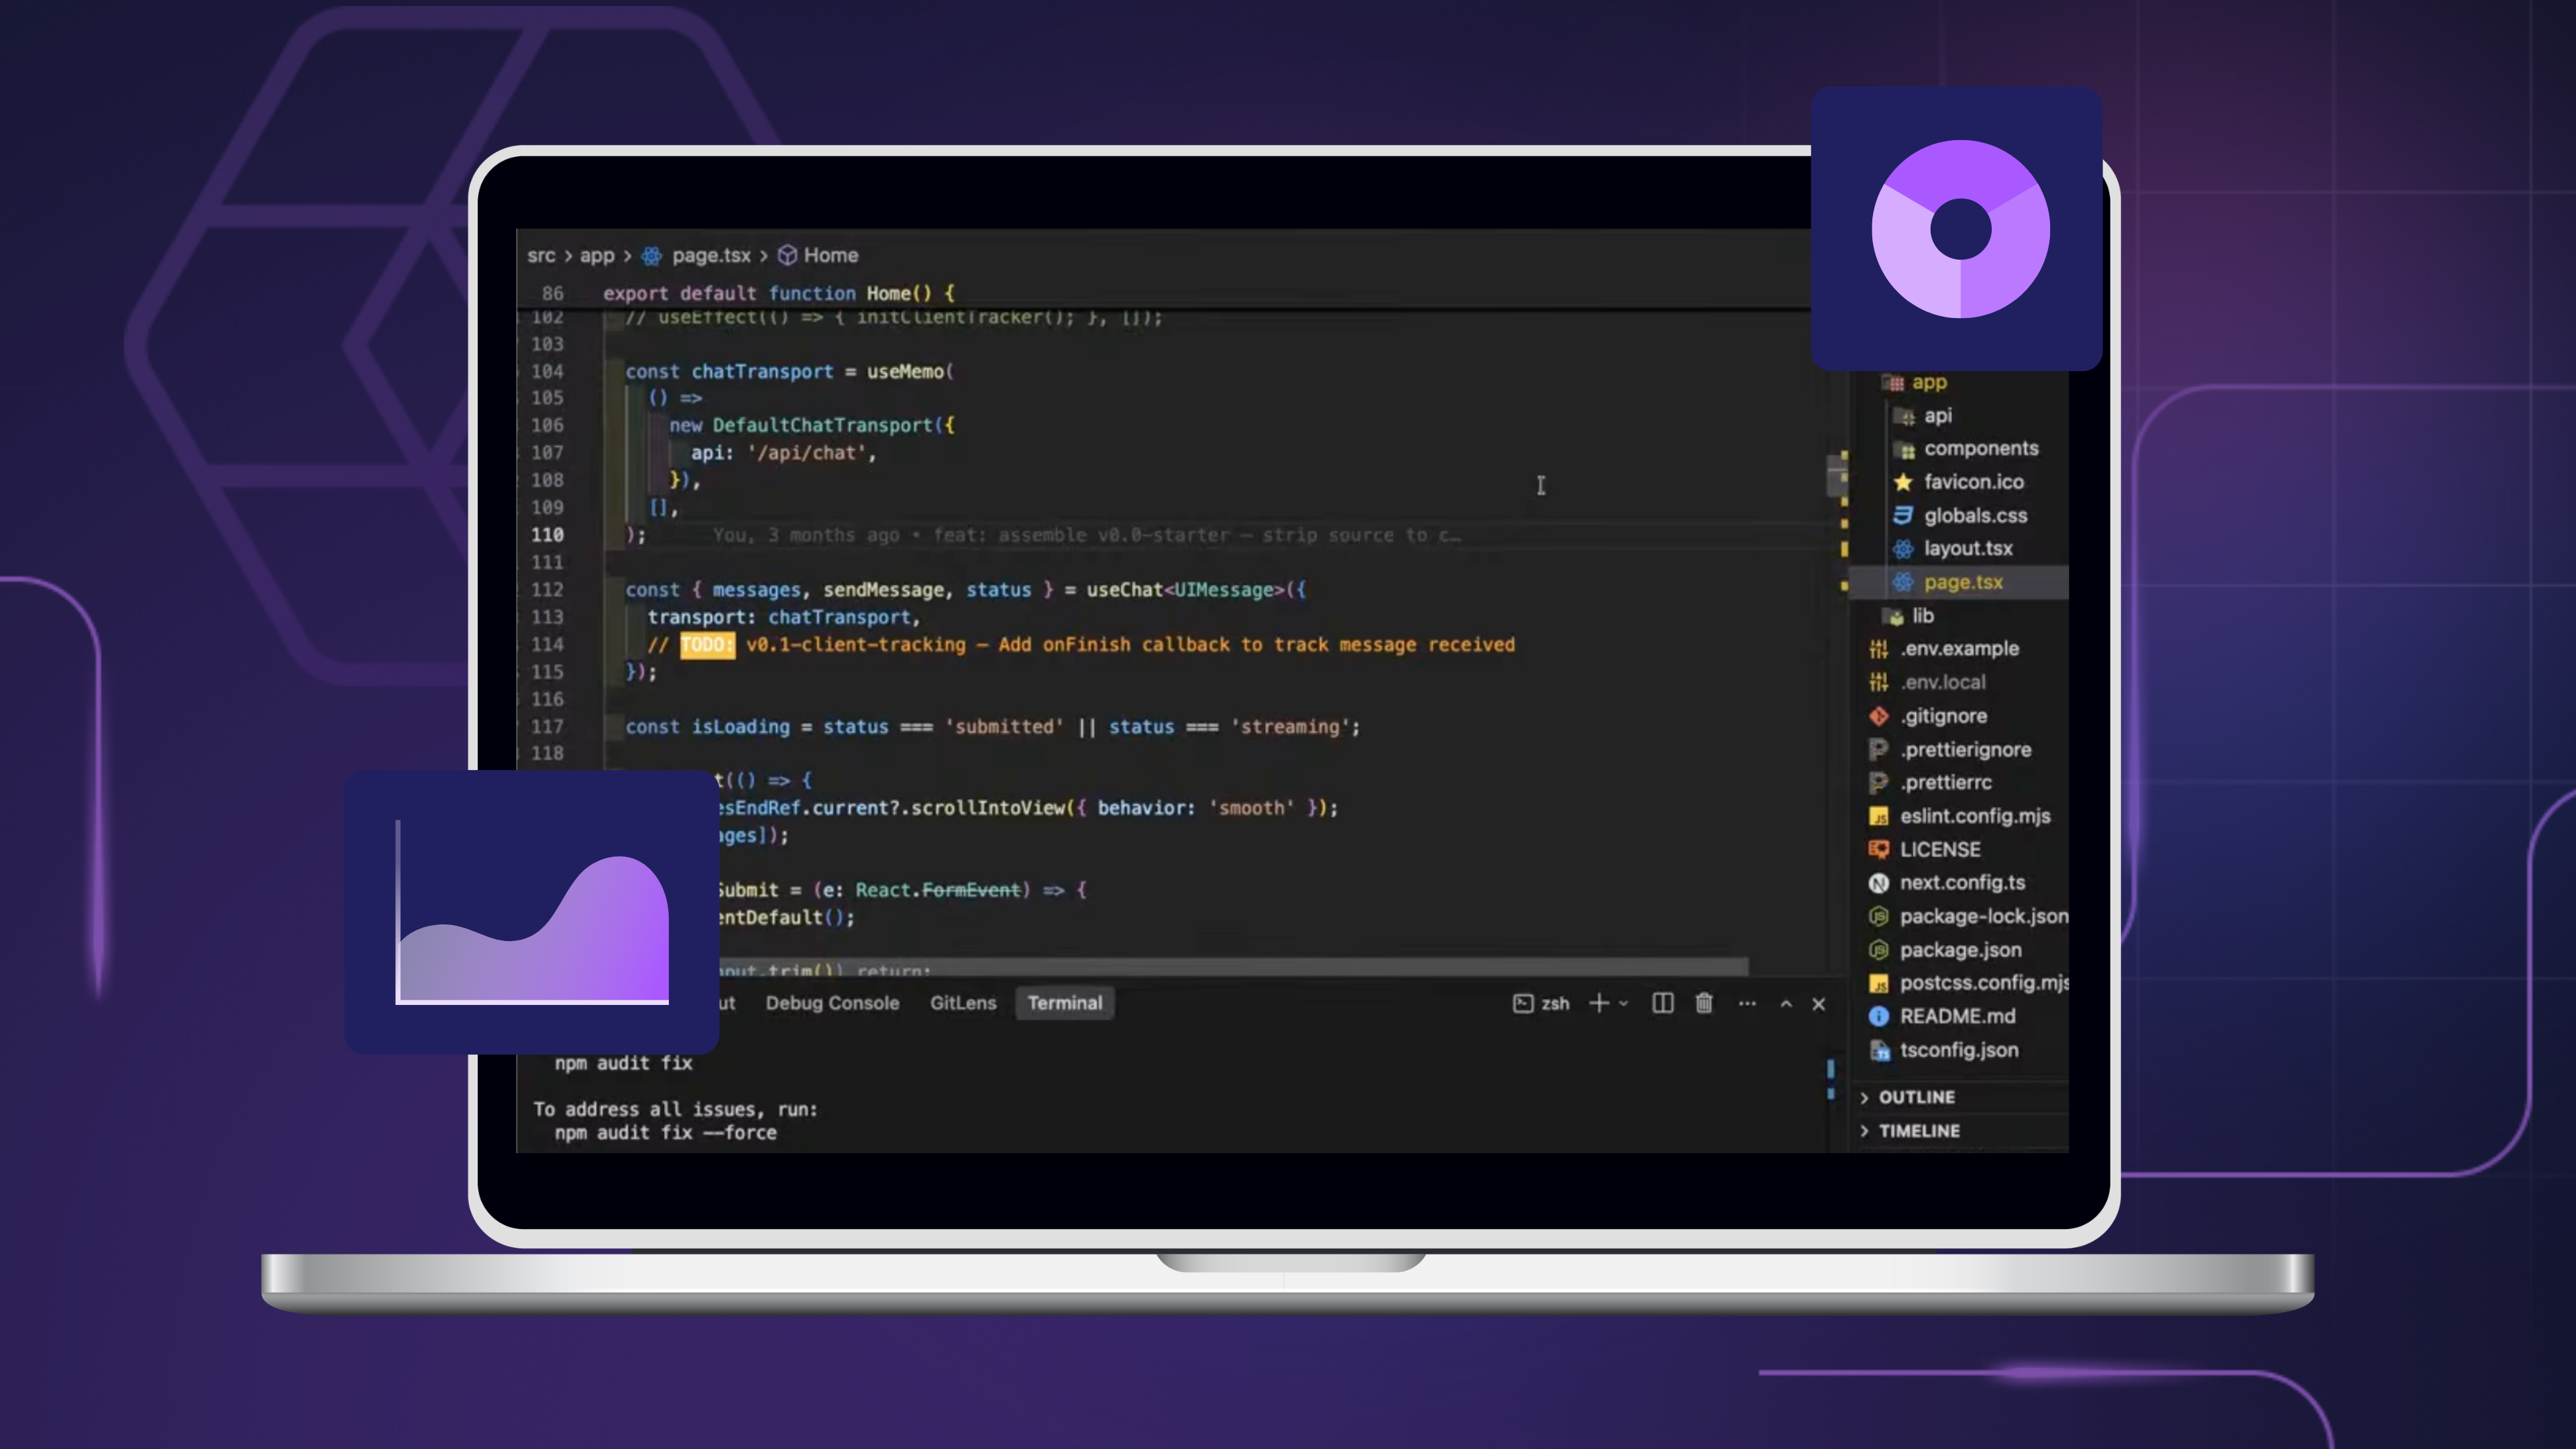
Task: Open the .prettierignore file
Action: [x=1965, y=749]
